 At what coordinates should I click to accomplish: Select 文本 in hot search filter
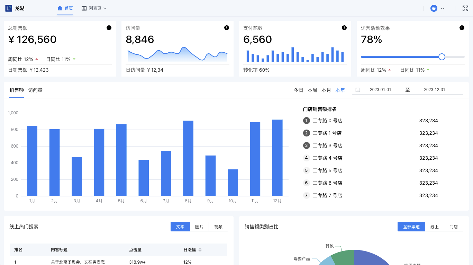[180, 227]
